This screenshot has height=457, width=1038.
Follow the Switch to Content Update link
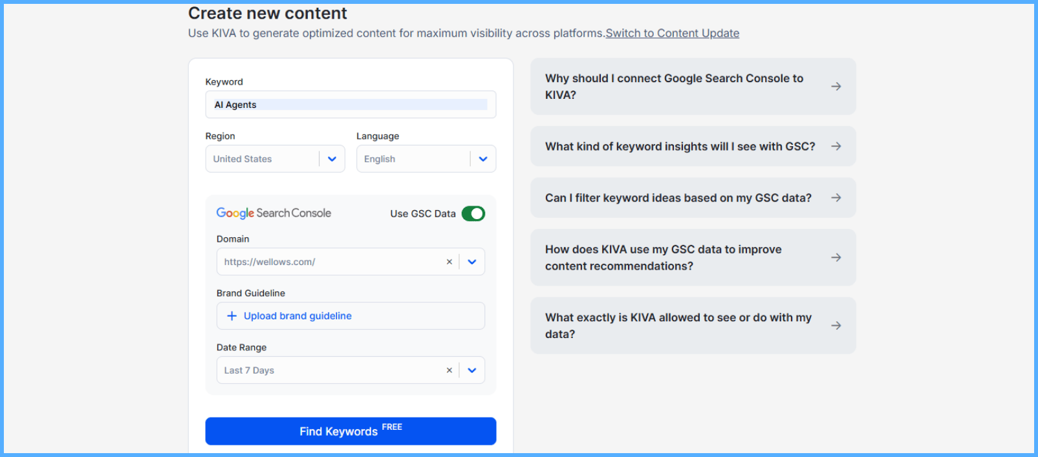pos(673,33)
